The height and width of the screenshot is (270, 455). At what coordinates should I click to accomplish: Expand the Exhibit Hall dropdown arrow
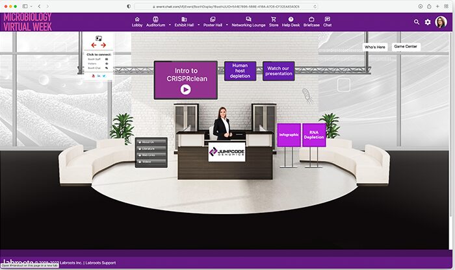198,25
